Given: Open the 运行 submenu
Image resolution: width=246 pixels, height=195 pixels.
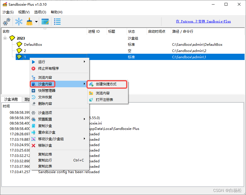Looking at the screenshot, I should pos(59,62).
